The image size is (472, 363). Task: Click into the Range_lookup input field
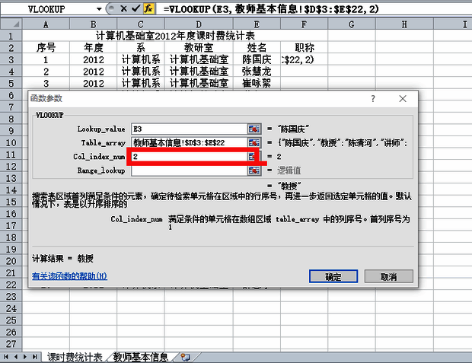coord(188,170)
